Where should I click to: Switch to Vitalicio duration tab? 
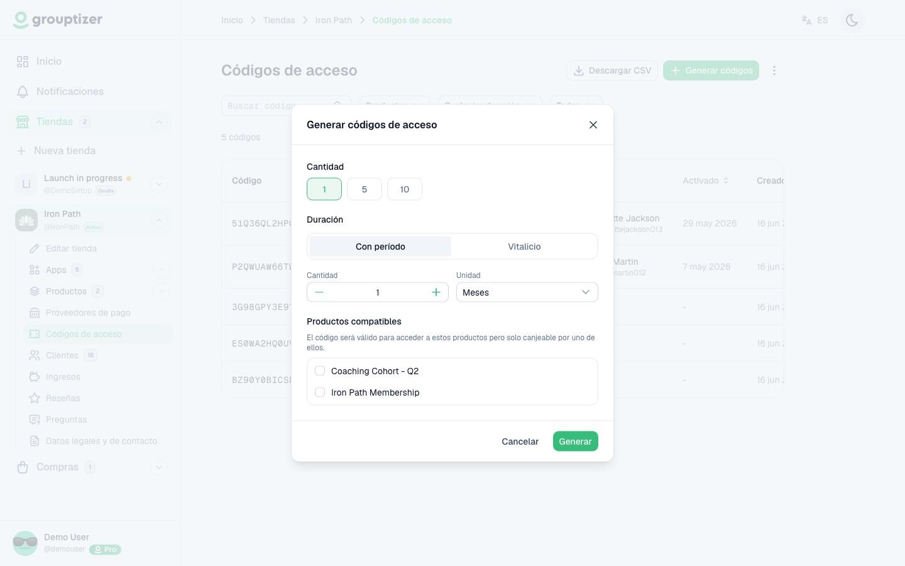[524, 247]
